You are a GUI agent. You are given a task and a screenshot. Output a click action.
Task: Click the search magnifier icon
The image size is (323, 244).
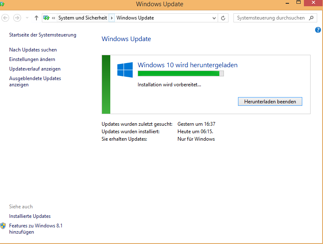point(311,18)
